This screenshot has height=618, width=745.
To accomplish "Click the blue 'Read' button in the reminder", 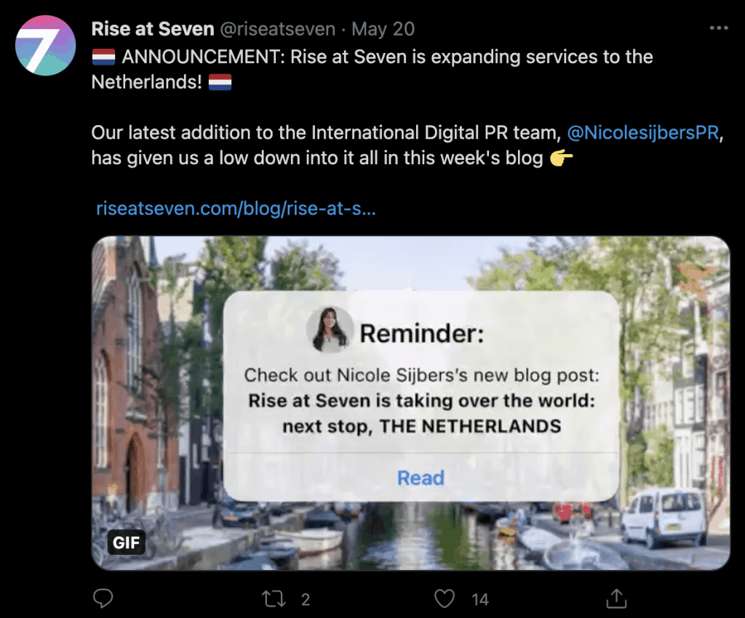I will (x=421, y=478).
